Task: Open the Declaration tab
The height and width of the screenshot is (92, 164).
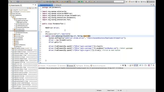Action: click(x=62, y=66)
